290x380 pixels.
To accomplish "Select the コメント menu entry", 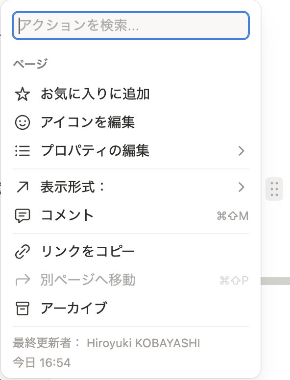I will pyautogui.click(x=131, y=215).
